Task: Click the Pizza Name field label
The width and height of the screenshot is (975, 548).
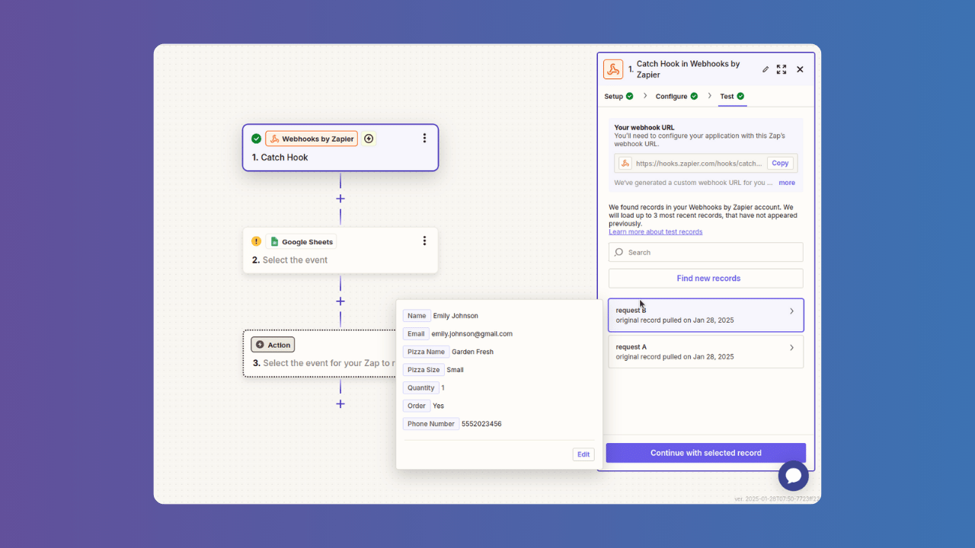Action: (x=426, y=352)
